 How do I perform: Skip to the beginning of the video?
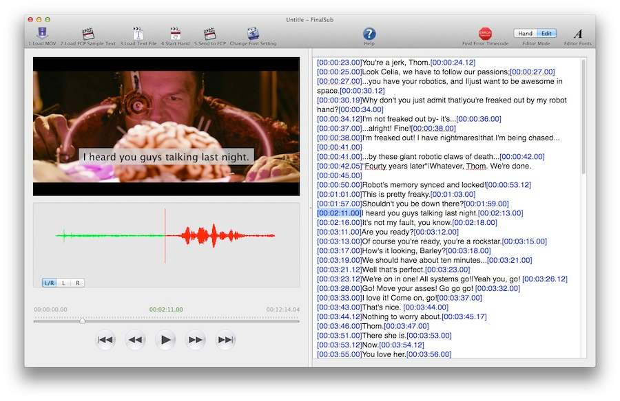pos(105,339)
